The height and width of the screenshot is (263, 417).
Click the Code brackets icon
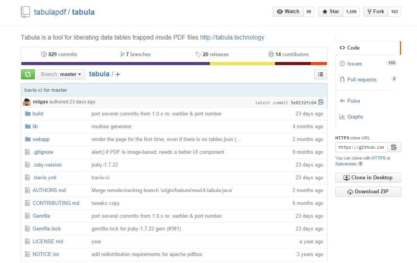tap(342, 48)
